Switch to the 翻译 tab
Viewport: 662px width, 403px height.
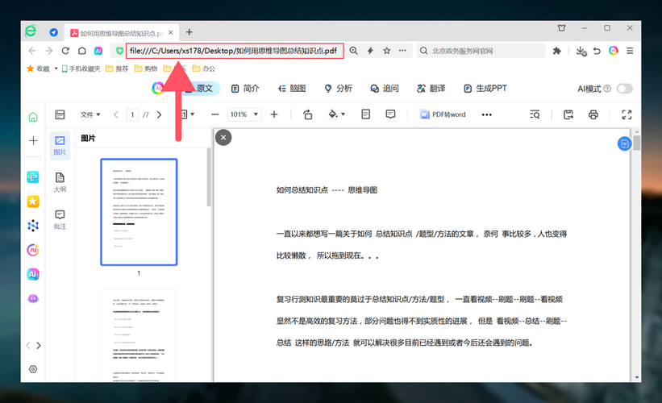pos(431,88)
